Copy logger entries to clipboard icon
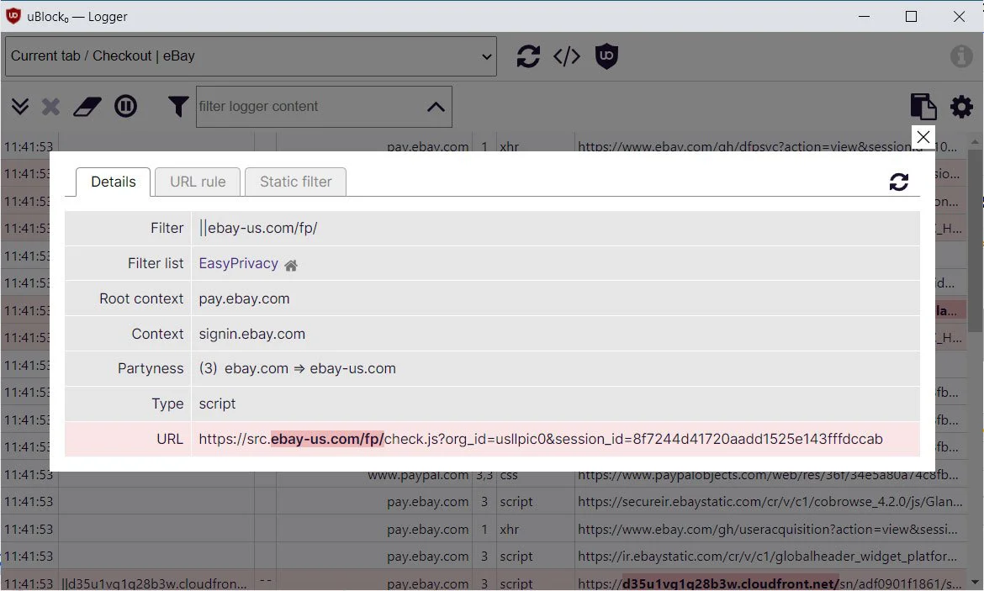Viewport: 984px width, 591px height. pyautogui.click(x=923, y=107)
